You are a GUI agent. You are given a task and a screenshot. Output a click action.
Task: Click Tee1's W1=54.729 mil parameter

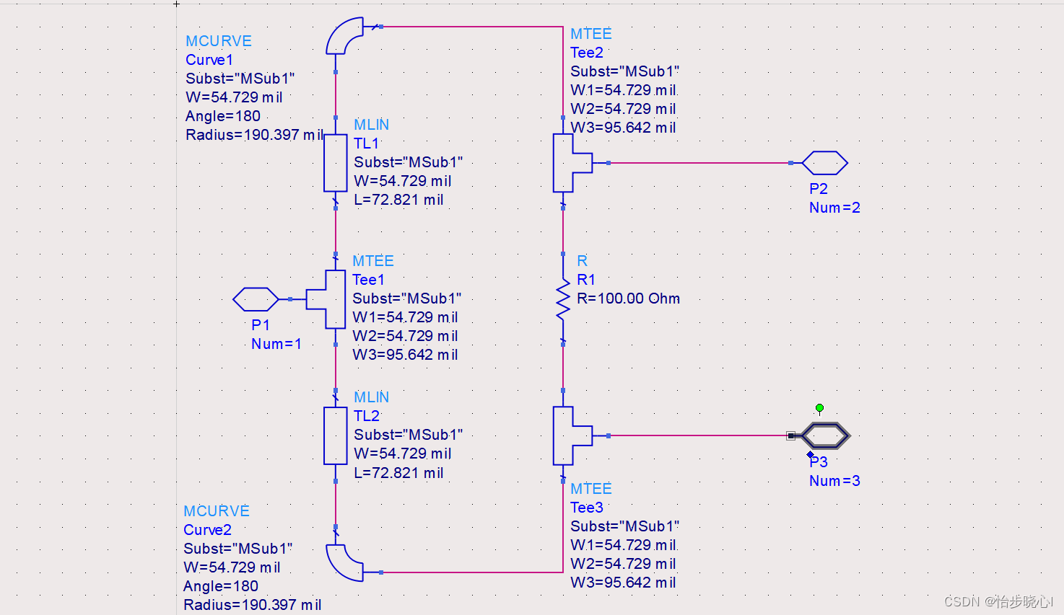click(405, 317)
